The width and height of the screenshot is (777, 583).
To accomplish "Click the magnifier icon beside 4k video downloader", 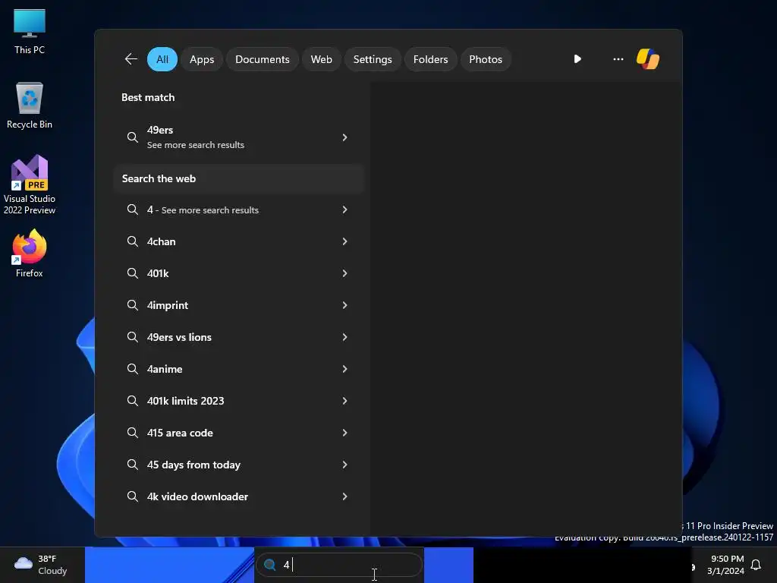I will (132, 496).
